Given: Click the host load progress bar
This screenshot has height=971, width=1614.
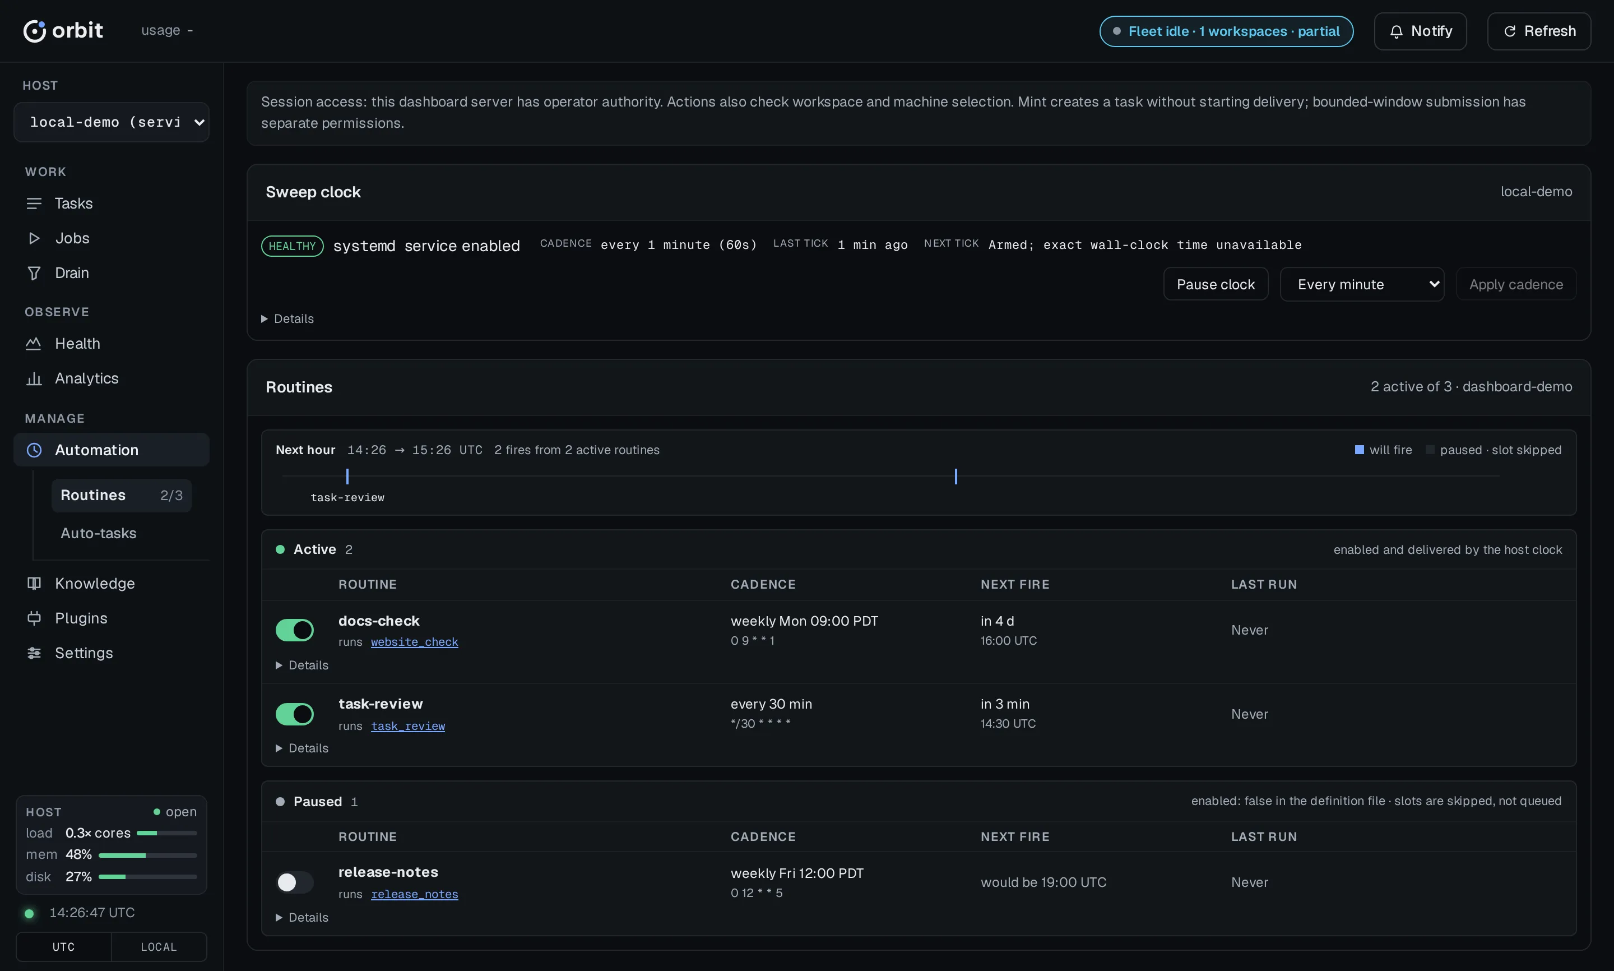Looking at the screenshot, I should [x=167, y=833].
